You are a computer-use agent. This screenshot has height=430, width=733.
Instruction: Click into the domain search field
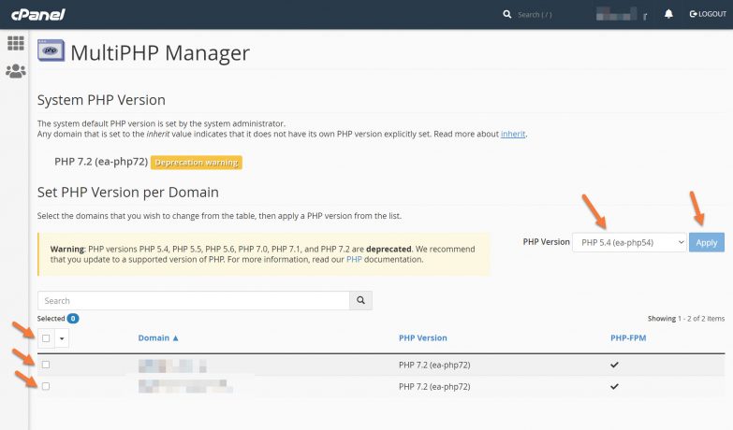193,301
